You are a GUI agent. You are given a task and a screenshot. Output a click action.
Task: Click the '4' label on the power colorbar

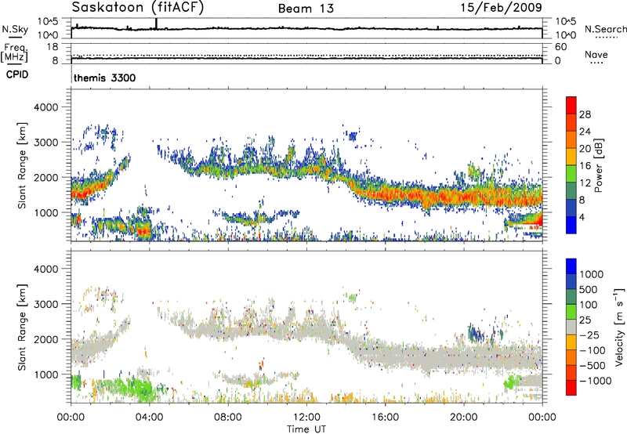click(582, 218)
